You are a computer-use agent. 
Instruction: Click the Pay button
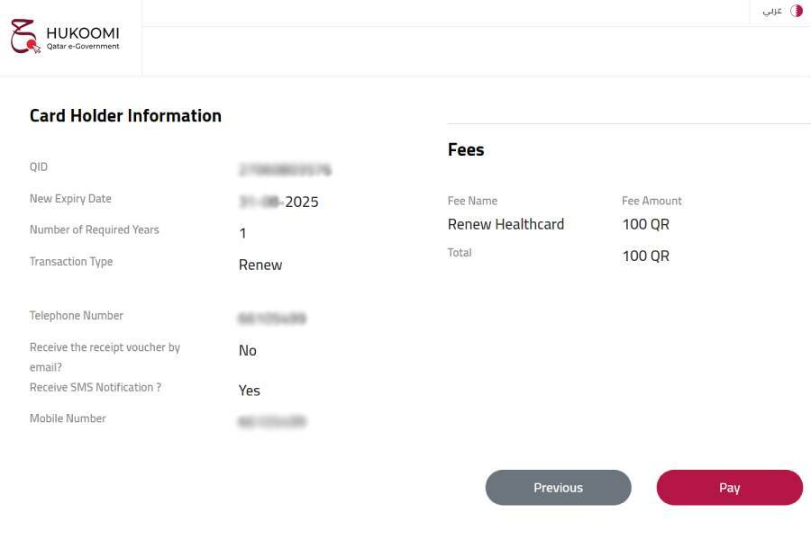[x=729, y=487]
